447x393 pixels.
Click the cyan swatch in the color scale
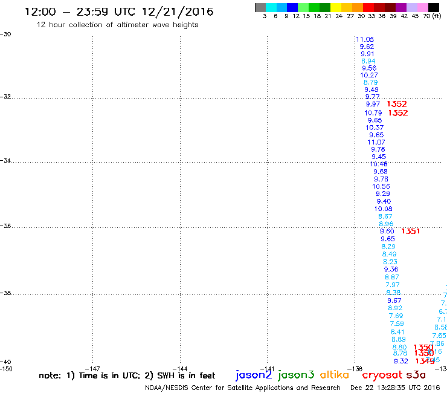271,7
